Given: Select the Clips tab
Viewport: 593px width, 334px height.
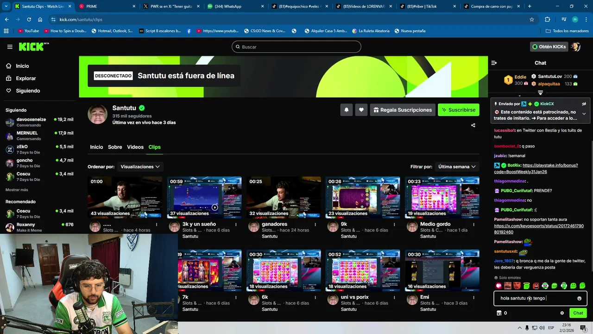Looking at the screenshot, I should (x=154, y=147).
